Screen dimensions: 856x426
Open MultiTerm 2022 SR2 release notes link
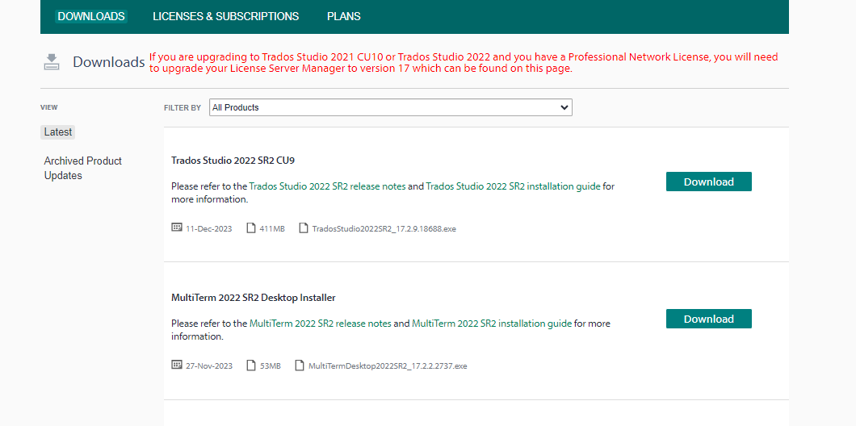tap(321, 324)
